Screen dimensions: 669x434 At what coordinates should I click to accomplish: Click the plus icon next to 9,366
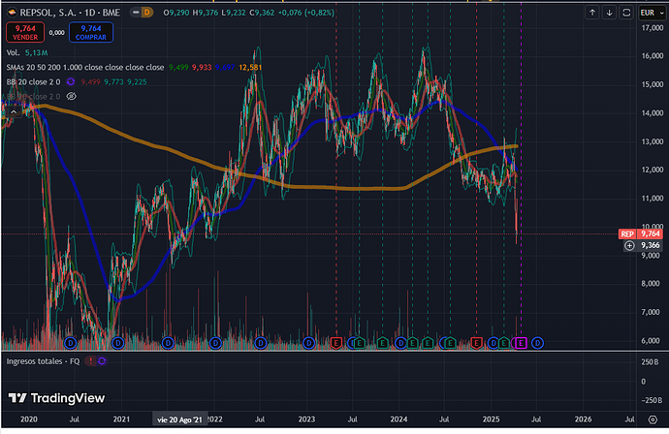click(629, 245)
